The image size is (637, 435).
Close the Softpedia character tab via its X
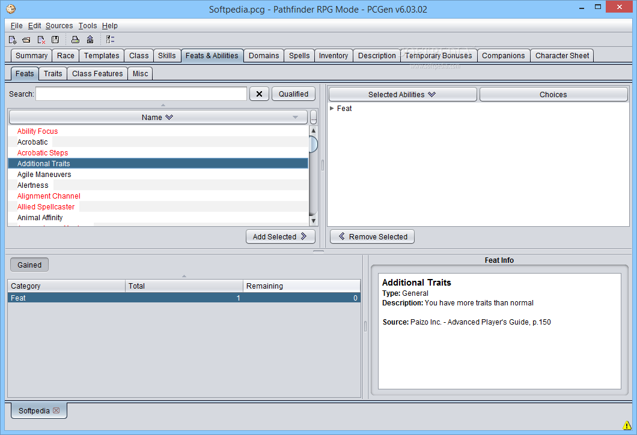point(56,410)
